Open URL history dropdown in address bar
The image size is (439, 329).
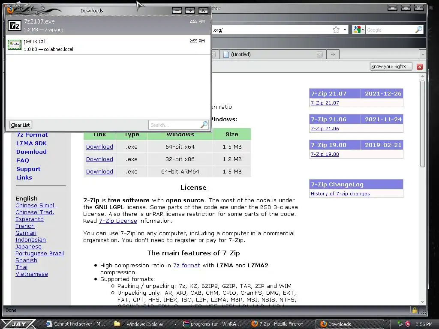(x=345, y=30)
